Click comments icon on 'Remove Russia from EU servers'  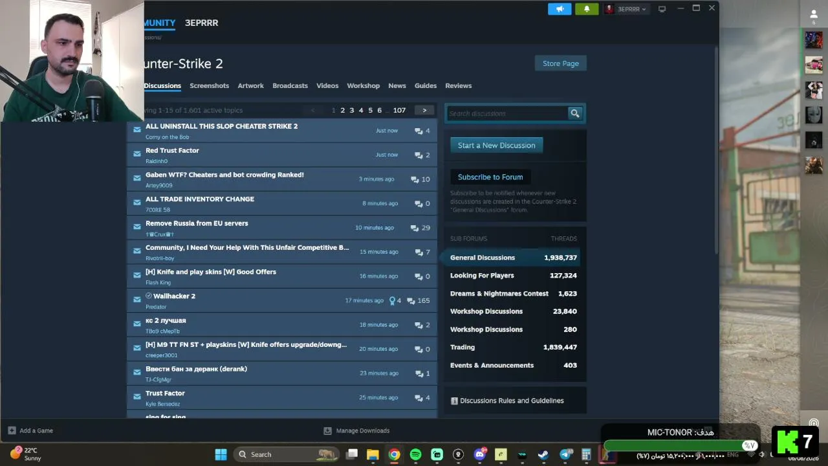[415, 228]
